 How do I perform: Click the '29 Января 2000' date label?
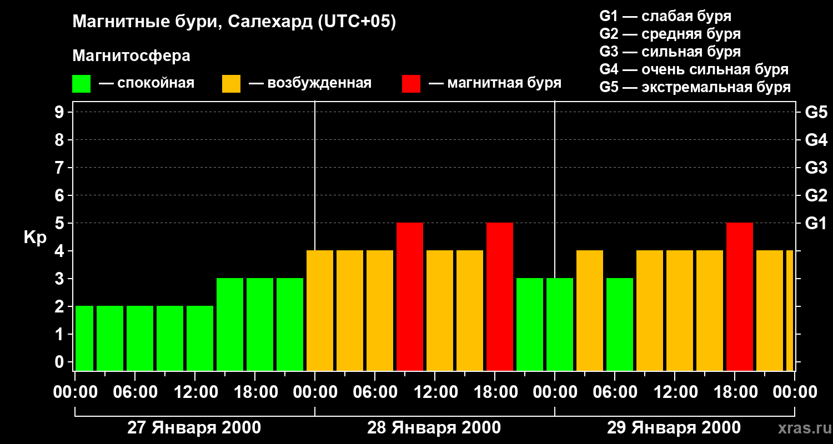(674, 428)
